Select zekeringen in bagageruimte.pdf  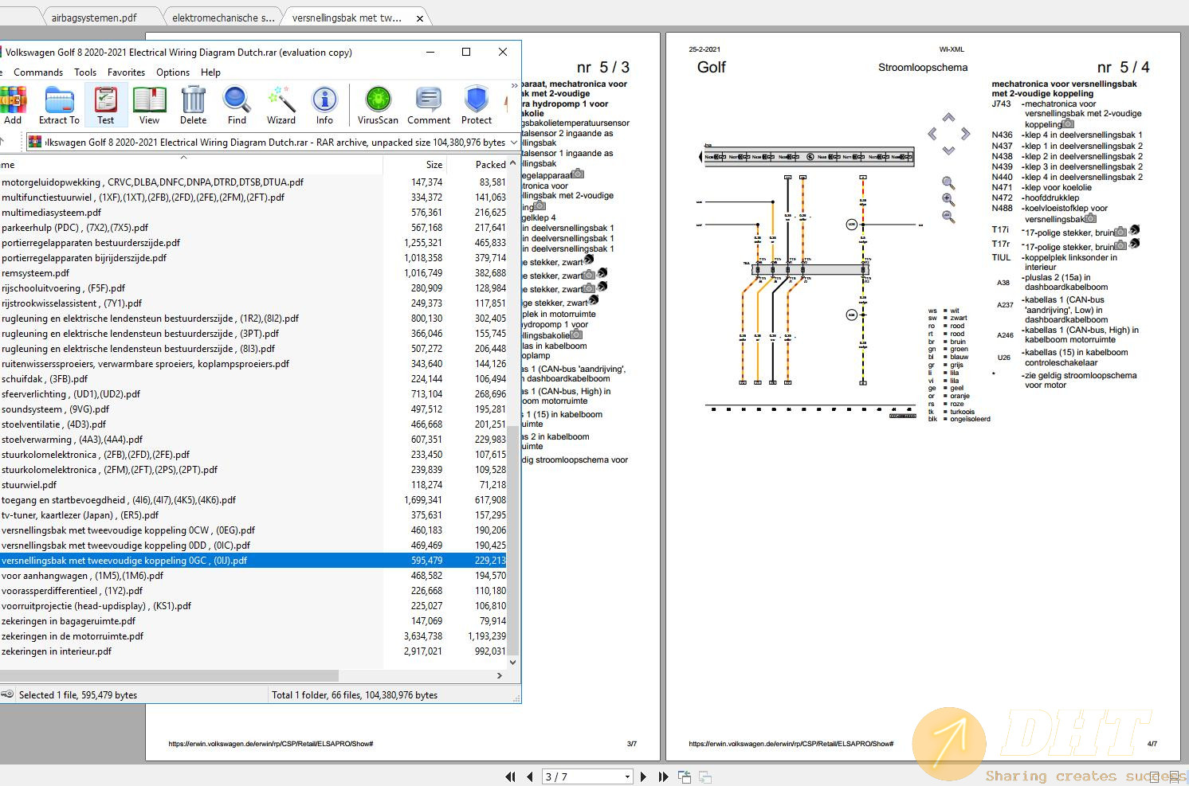coord(253,621)
